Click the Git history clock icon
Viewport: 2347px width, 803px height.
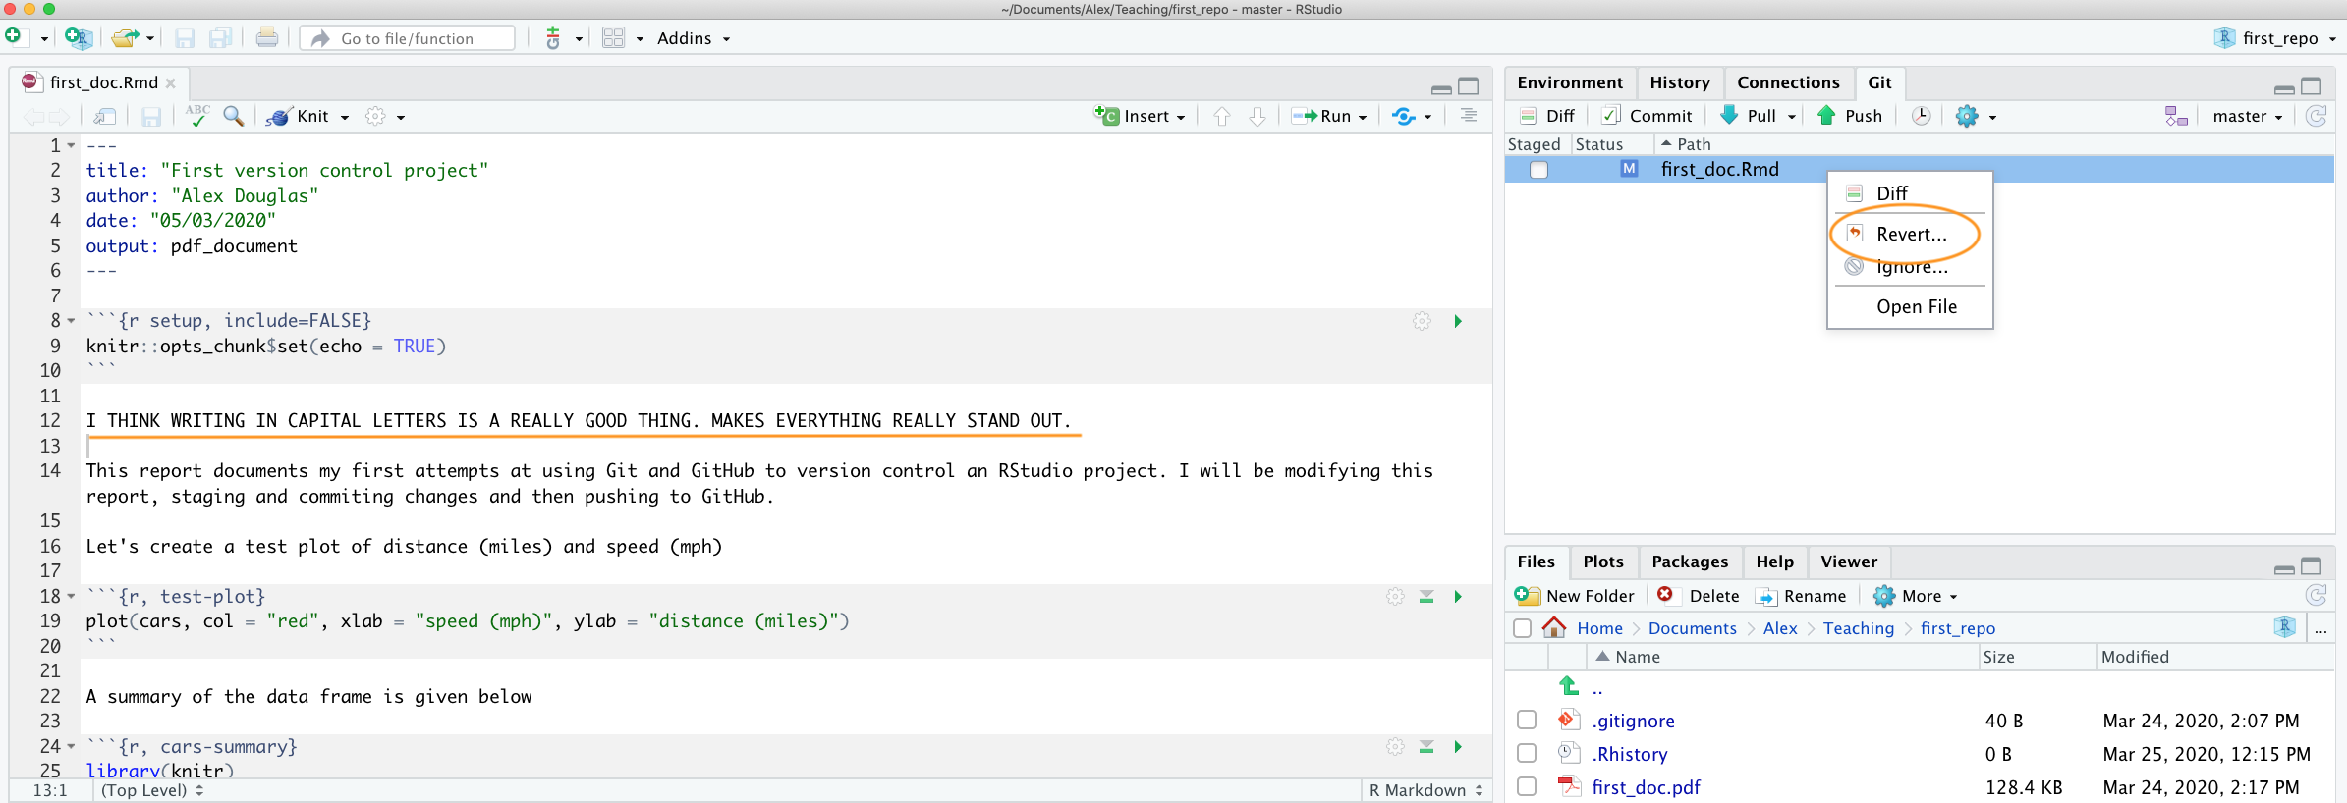click(x=1921, y=116)
